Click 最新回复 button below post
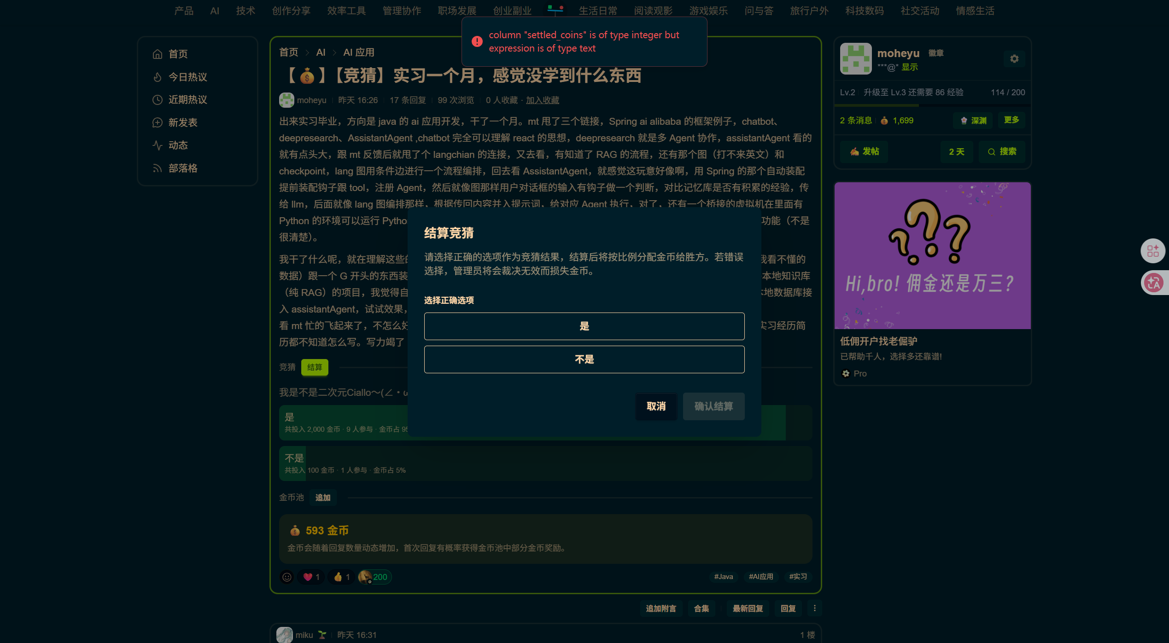 [748, 608]
